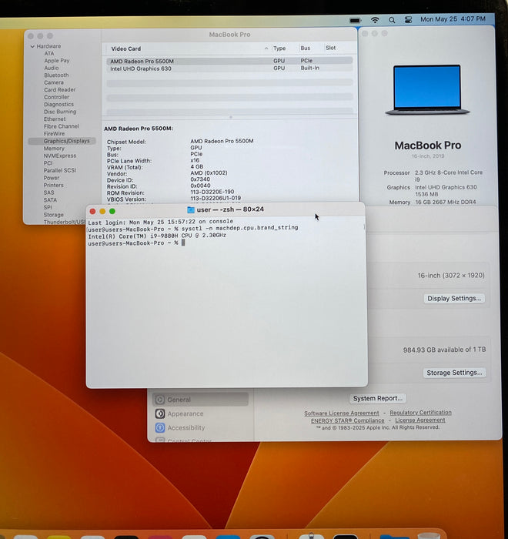This screenshot has height=539, width=508.
Task: Select Graphics/Displays sidebar entry
Action: click(x=62, y=141)
